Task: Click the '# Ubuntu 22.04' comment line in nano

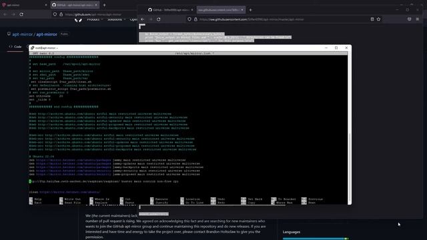Action: (41, 157)
